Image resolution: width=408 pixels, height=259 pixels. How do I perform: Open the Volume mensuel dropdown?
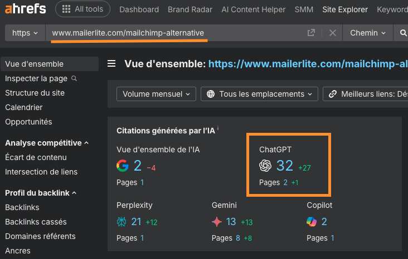tap(156, 94)
